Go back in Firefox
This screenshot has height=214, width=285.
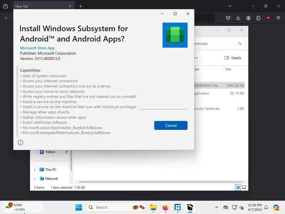point(7,18)
